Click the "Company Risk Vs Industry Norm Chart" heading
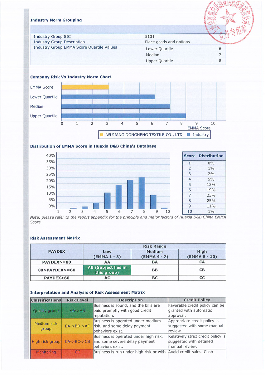The height and width of the screenshot is (375, 265). coord(71,77)
